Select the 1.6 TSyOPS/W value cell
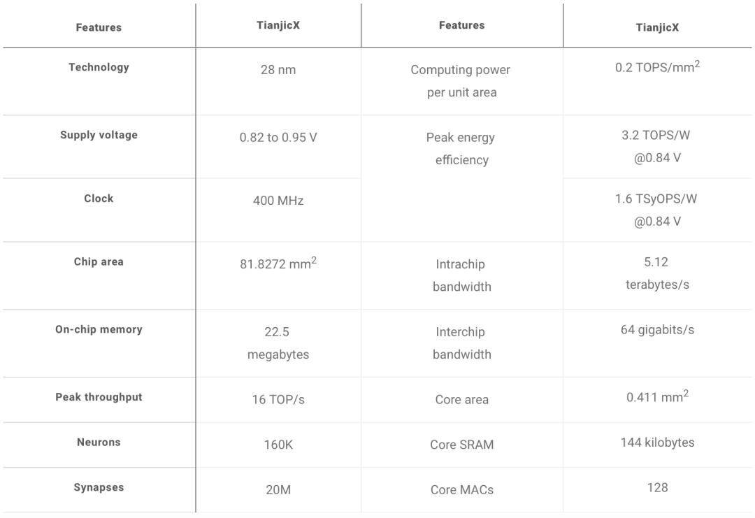Viewport: 755px width, 518px height. click(656, 210)
